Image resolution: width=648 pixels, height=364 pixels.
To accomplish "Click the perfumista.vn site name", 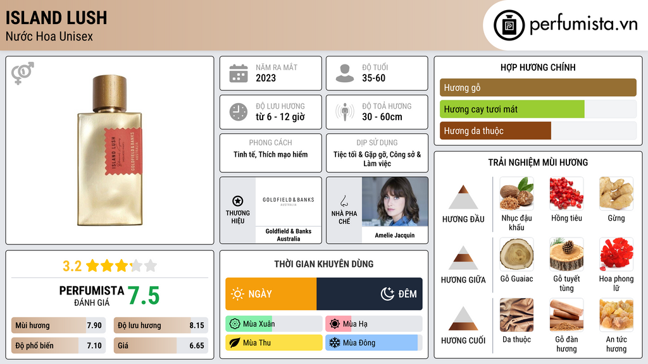I will (x=583, y=24).
